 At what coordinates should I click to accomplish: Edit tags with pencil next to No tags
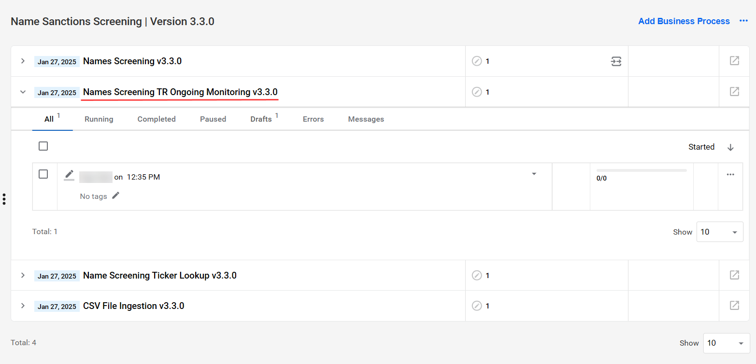(x=115, y=196)
